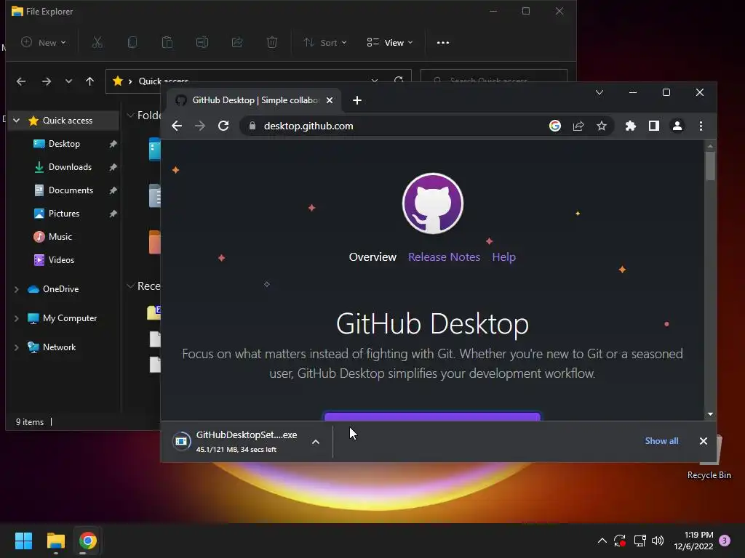Collapse the Quick access tree node

click(x=17, y=121)
